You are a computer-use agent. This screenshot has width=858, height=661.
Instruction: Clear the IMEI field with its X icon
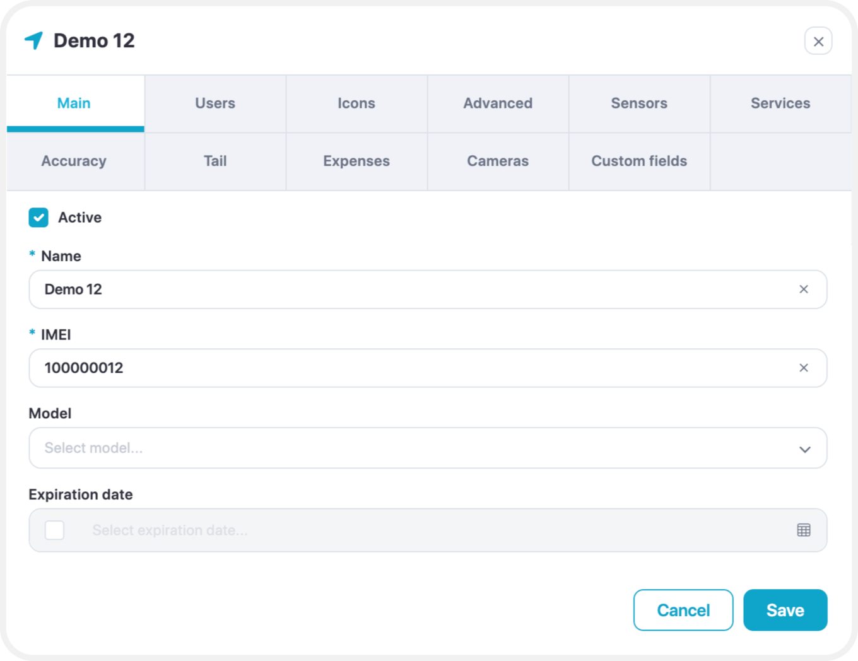tap(804, 368)
